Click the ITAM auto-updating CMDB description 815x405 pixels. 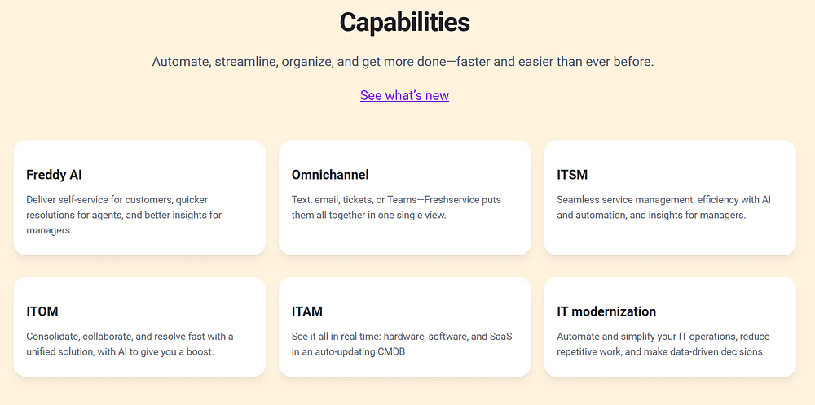(x=402, y=344)
